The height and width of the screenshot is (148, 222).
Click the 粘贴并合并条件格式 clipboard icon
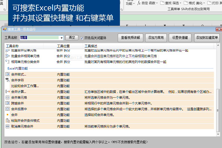(x=7, y=121)
